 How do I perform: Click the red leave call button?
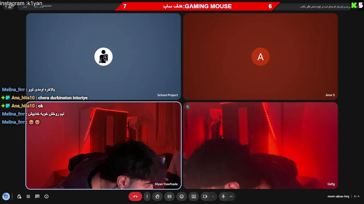(135, 196)
